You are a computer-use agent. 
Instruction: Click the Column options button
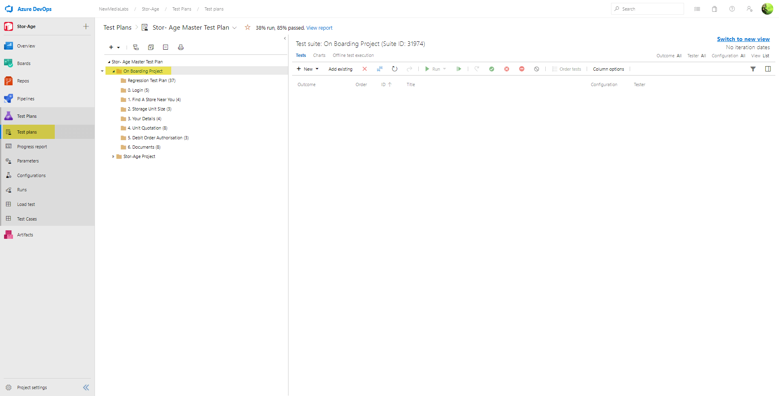click(x=609, y=69)
